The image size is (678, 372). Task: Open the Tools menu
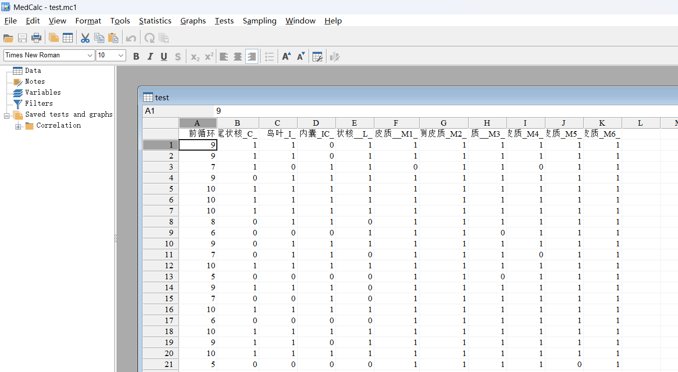pos(120,20)
